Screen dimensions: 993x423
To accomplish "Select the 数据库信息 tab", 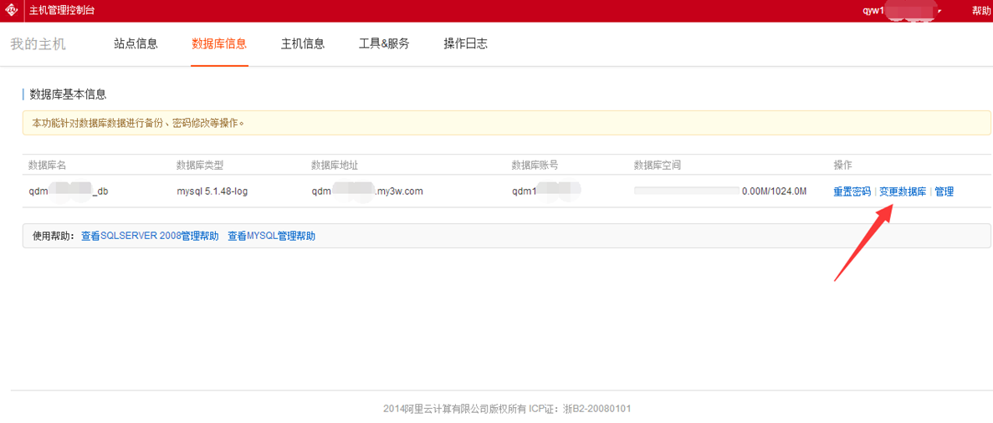I will [219, 43].
